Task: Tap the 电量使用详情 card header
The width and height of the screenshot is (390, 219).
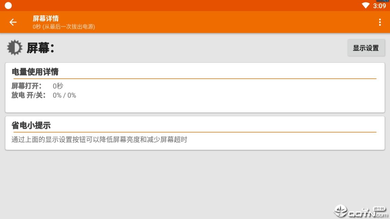Action: tap(35, 72)
